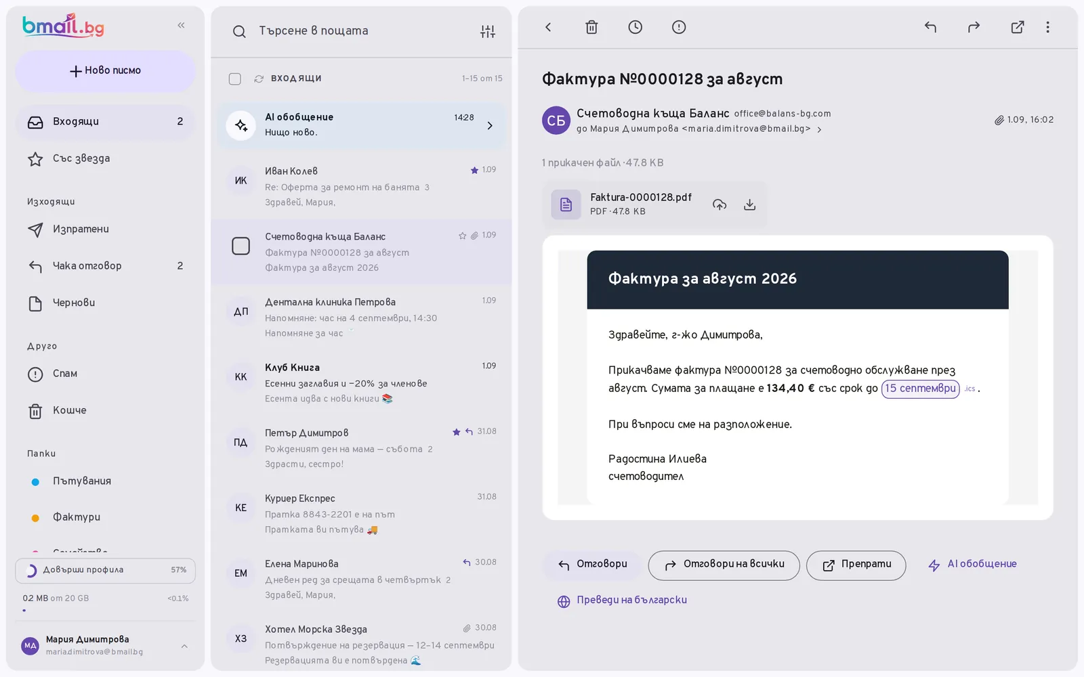1084x677 pixels.
Task: Click the .ics calendar link icon
Action: (970, 389)
